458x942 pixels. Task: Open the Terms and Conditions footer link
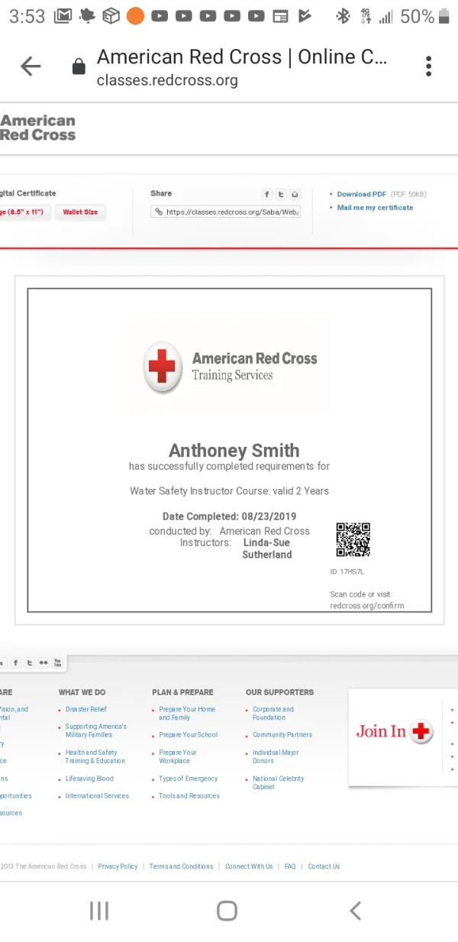pos(181,866)
